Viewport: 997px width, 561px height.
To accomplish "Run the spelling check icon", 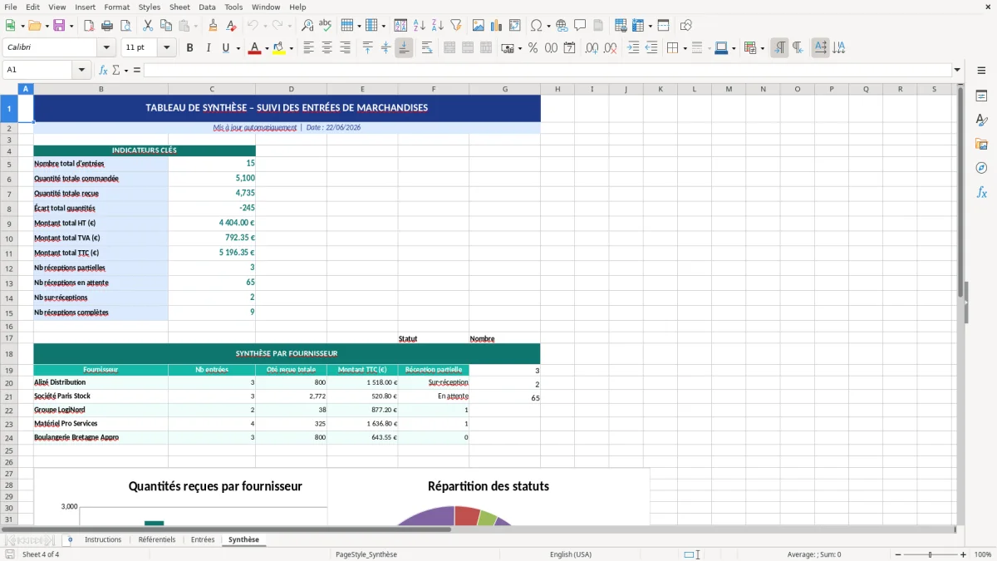I will [x=326, y=26].
